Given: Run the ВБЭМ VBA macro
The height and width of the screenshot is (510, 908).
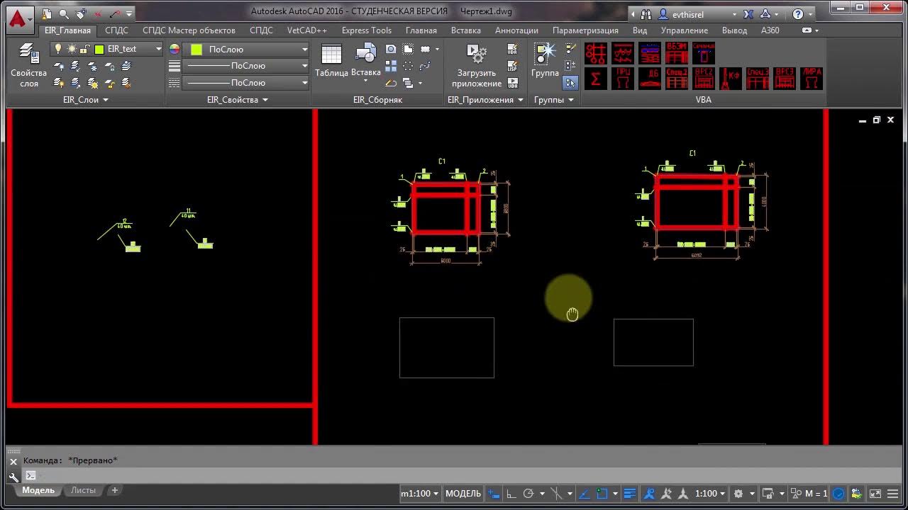Looking at the screenshot, I should coord(677,53).
